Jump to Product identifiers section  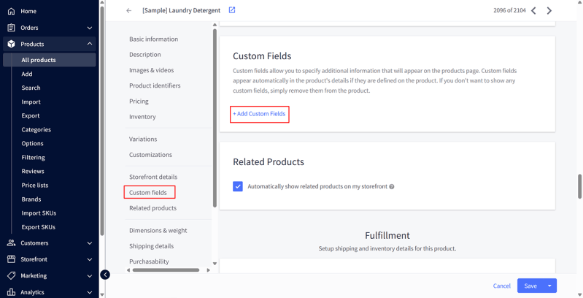point(155,85)
